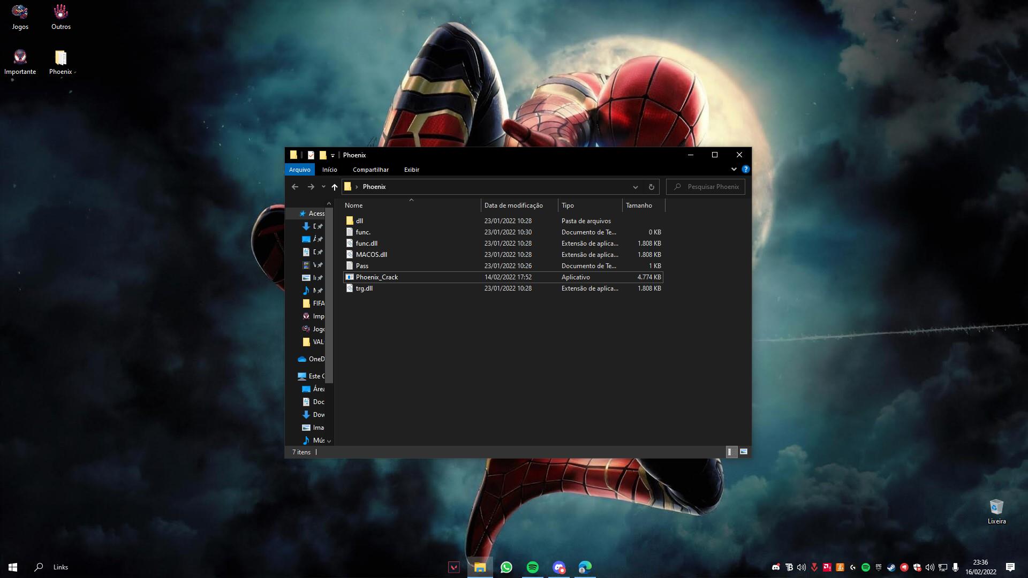Expand the ribbon with chevron
1028x578 pixels.
734,169
